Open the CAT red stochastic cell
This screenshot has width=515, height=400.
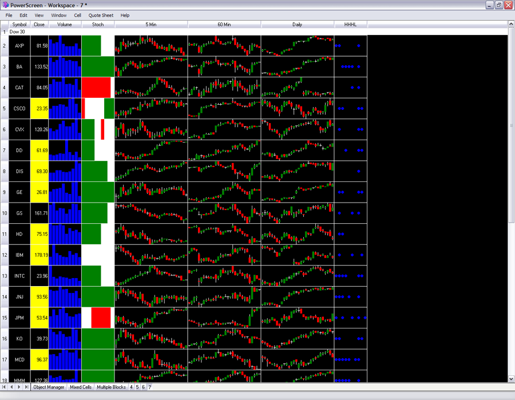pos(96,88)
